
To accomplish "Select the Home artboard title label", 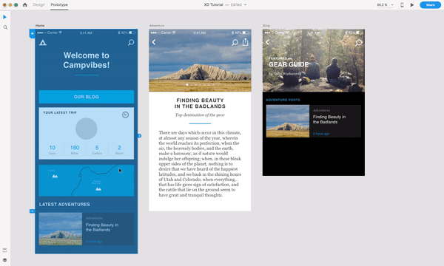I will click(x=40, y=25).
